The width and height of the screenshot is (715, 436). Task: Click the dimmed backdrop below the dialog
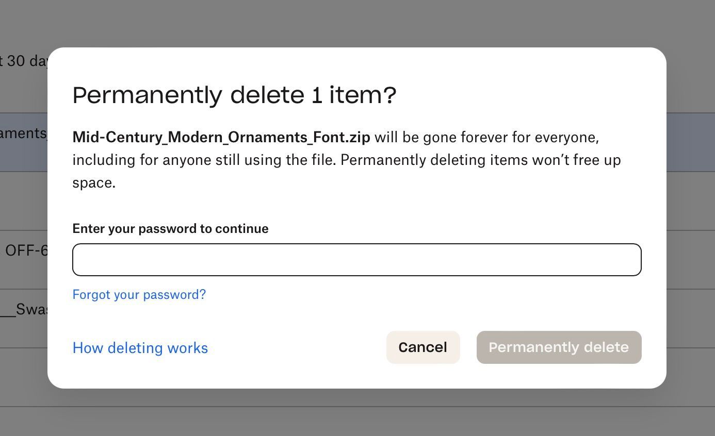tap(357, 412)
